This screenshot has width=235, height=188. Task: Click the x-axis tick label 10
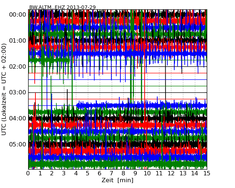coord(147,173)
